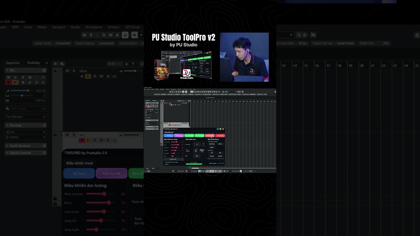The width and height of the screenshot is (420, 236).
Task: Open the Master output routing dropdown
Action: [152, 124]
